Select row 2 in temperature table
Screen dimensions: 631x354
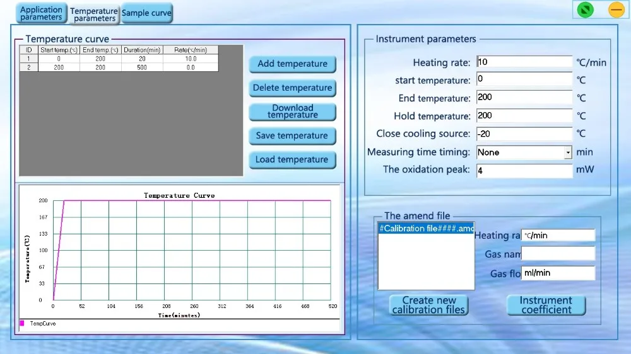point(119,67)
